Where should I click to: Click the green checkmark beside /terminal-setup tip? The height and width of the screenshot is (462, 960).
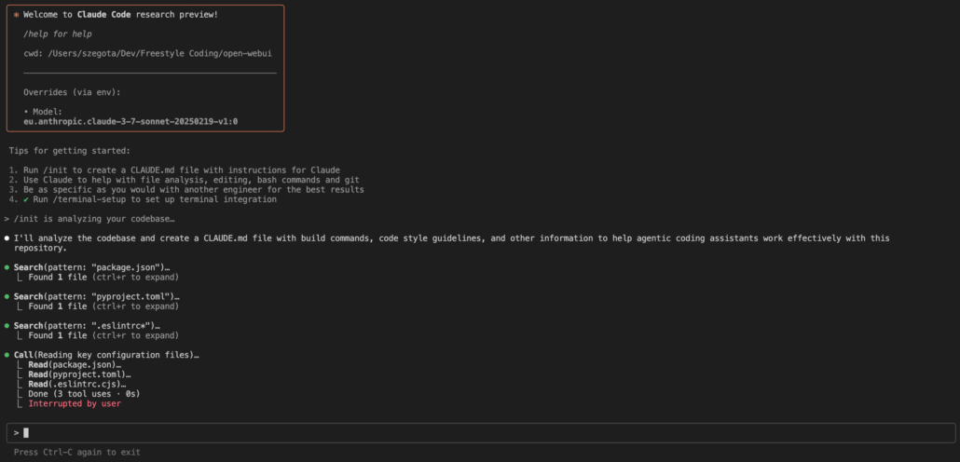point(26,199)
